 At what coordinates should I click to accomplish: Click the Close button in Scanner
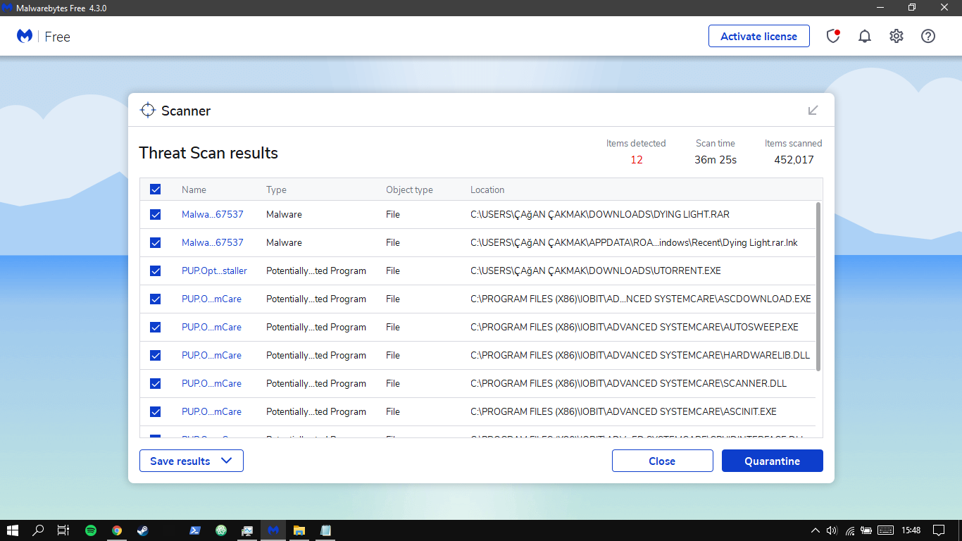662,461
